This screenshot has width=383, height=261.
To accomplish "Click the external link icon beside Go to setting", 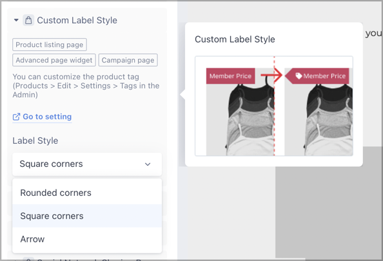I will [x=16, y=117].
